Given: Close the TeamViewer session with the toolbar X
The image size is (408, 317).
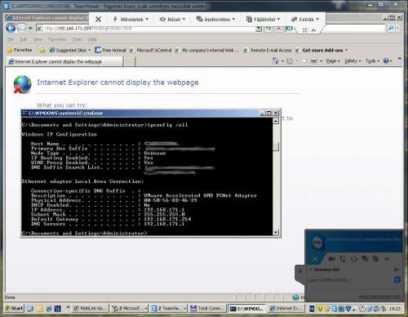Looking at the screenshot, I should [99, 19].
